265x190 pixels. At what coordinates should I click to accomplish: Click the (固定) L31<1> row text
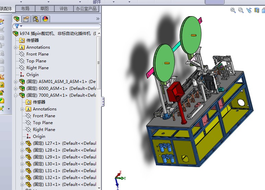pos(64,171)
